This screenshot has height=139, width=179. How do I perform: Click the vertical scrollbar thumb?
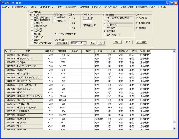click(x=174, y=122)
